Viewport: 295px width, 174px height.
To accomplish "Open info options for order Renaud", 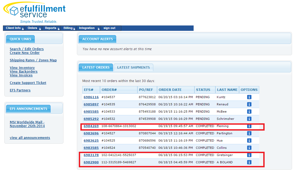I will [249, 104].
